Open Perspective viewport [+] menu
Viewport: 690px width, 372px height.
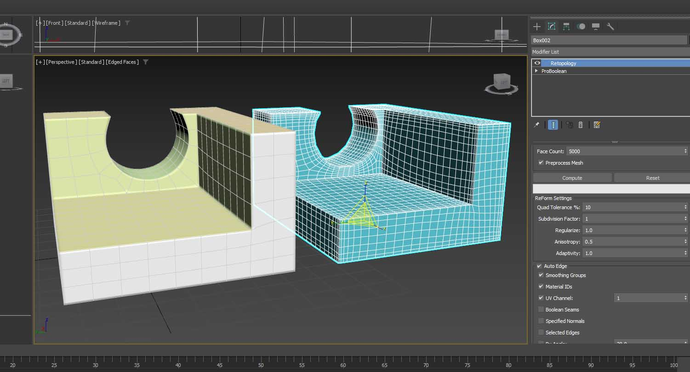(40, 62)
